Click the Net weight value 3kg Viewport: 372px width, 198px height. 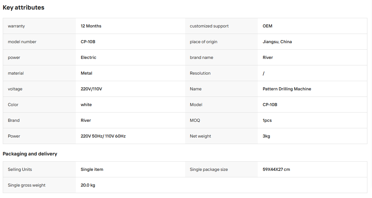(x=266, y=136)
